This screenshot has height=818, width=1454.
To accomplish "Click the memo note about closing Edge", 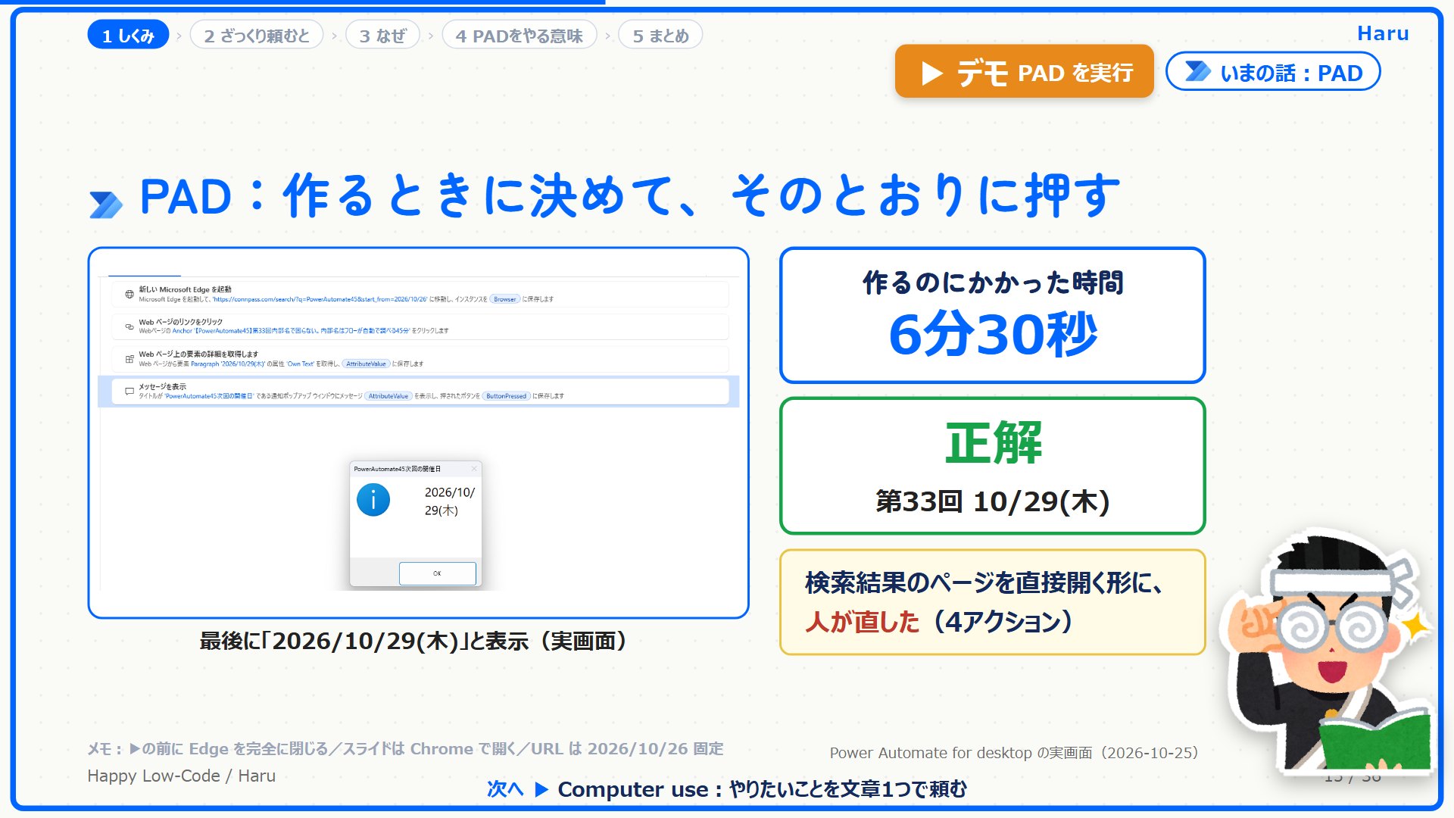I will click(x=405, y=749).
